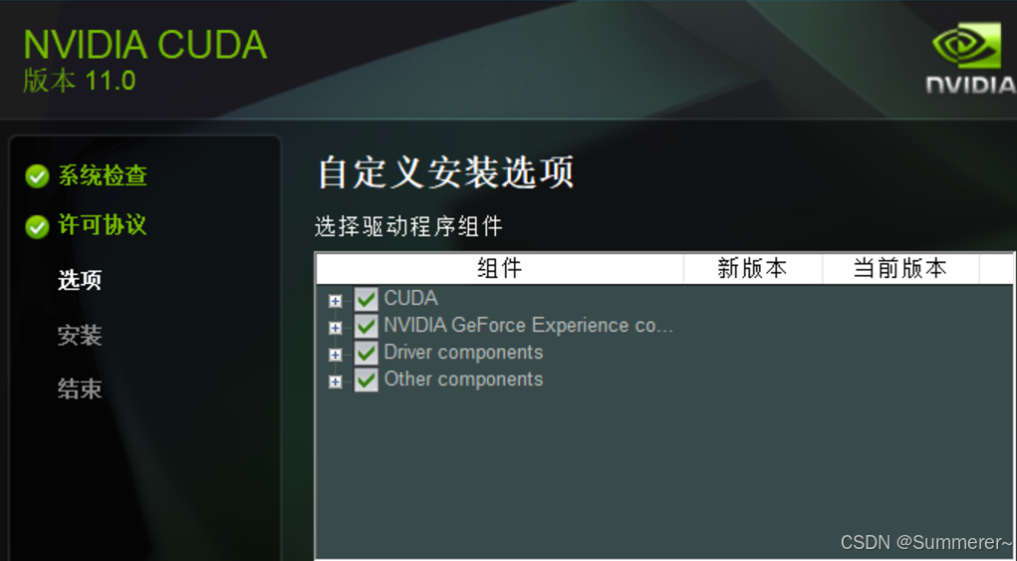Image resolution: width=1017 pixels, height=561 pixels.
Task: Click the NVIDIA CUDA title text
Action: [x=145, y=45]
